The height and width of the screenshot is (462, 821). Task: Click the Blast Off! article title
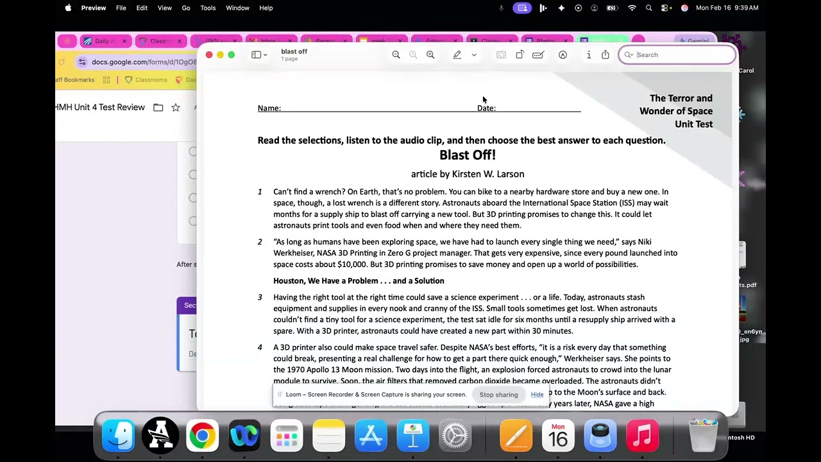468,155
